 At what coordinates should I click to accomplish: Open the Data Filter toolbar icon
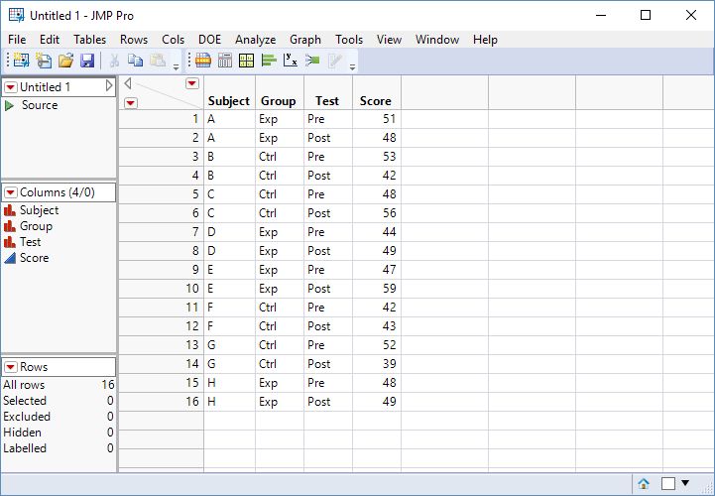(203, 61)
